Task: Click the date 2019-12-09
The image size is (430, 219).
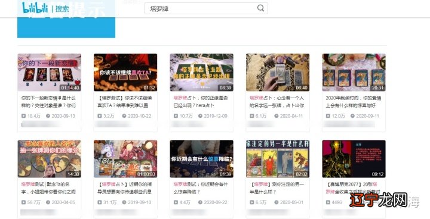Action: tap(216, 116)
